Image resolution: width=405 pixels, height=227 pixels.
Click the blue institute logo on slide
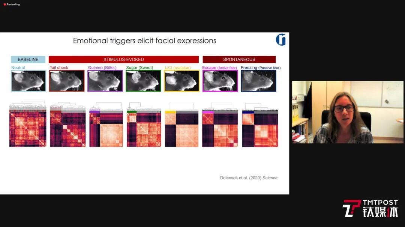pos(281,40)
